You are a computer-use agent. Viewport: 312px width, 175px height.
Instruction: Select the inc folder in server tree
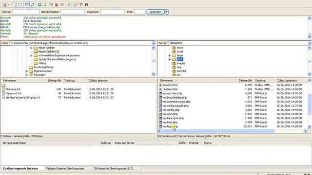tap(178, 75)
